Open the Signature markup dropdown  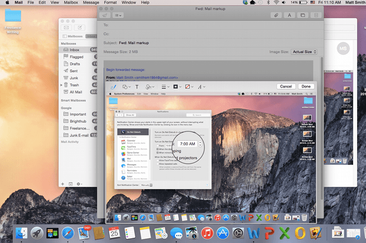150,87
